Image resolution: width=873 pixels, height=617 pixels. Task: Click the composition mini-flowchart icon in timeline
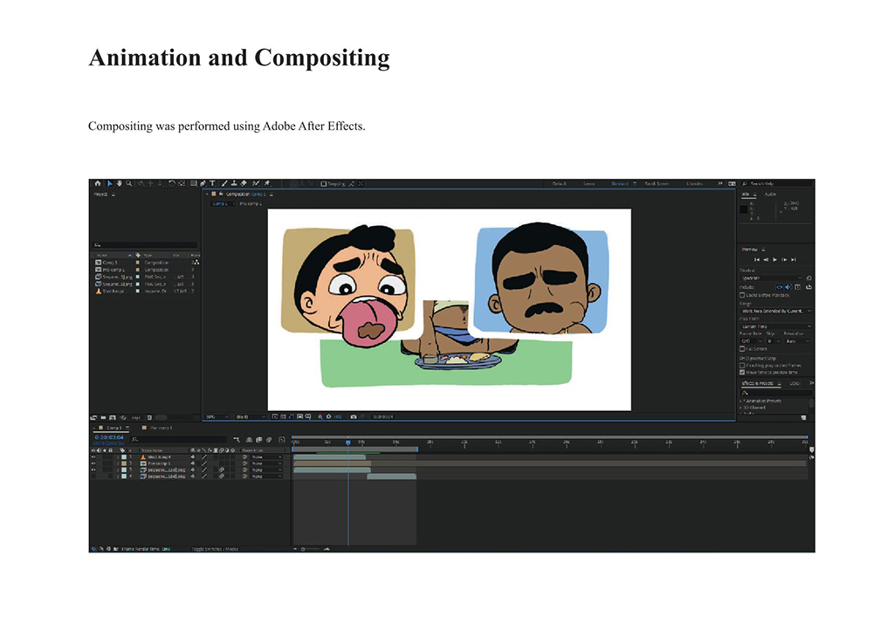237,440
